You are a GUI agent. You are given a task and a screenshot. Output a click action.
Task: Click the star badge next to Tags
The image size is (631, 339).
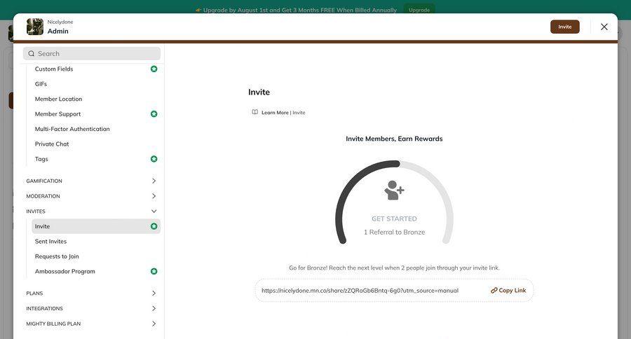pyautogui.click(x=154, y=159)
